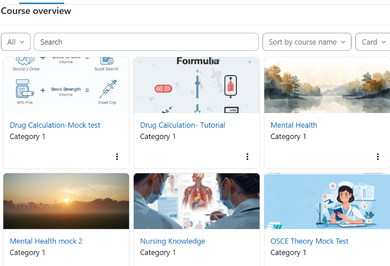Screen dimensions: 390x266
Task: Click the sunset image for Mental Health mock 2
Action: point(66,201)
